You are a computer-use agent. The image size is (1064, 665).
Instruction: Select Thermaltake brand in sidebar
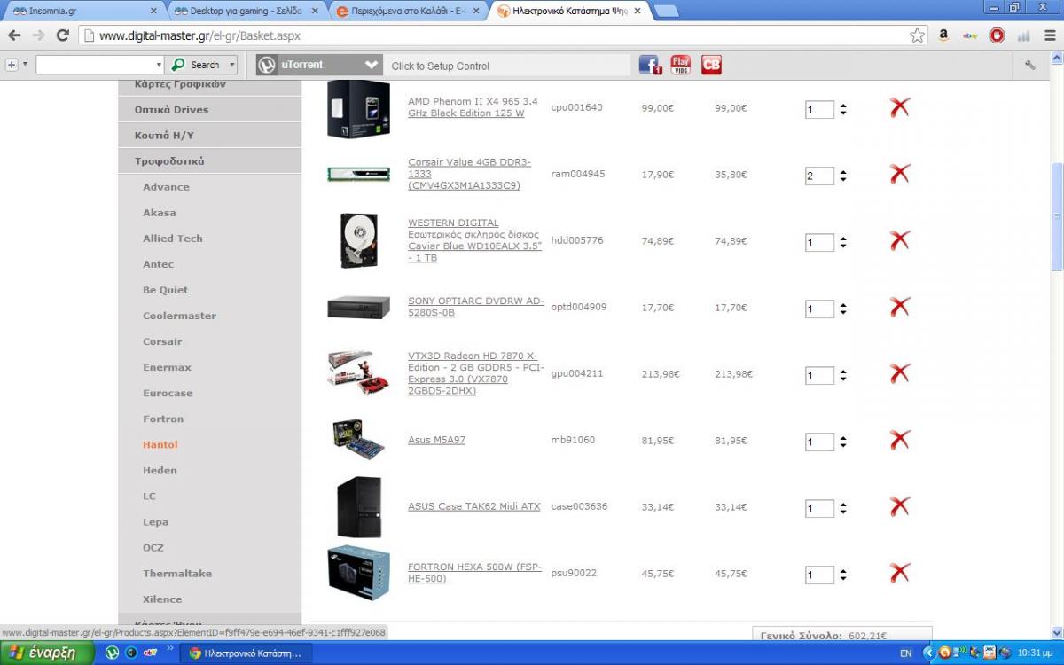177,574
